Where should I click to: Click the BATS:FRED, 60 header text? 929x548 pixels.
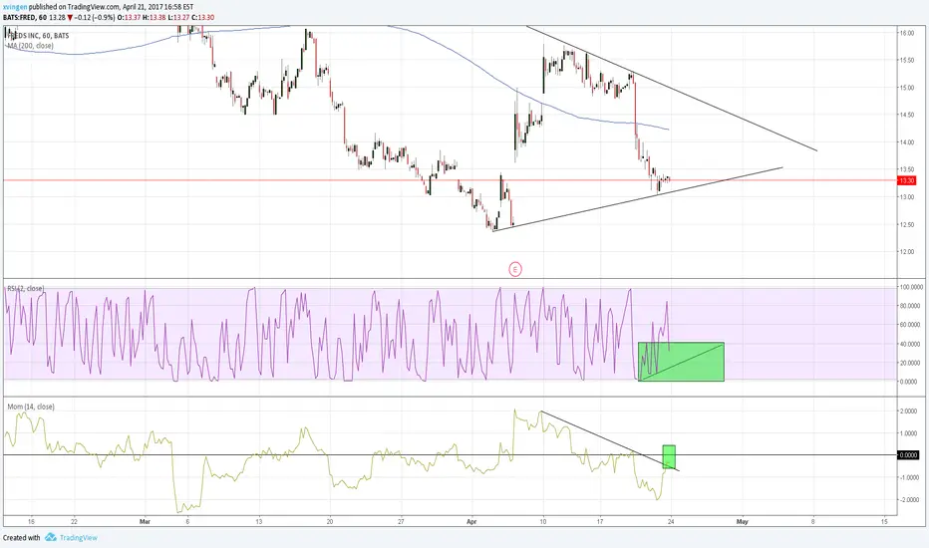(x=25, y=17)
